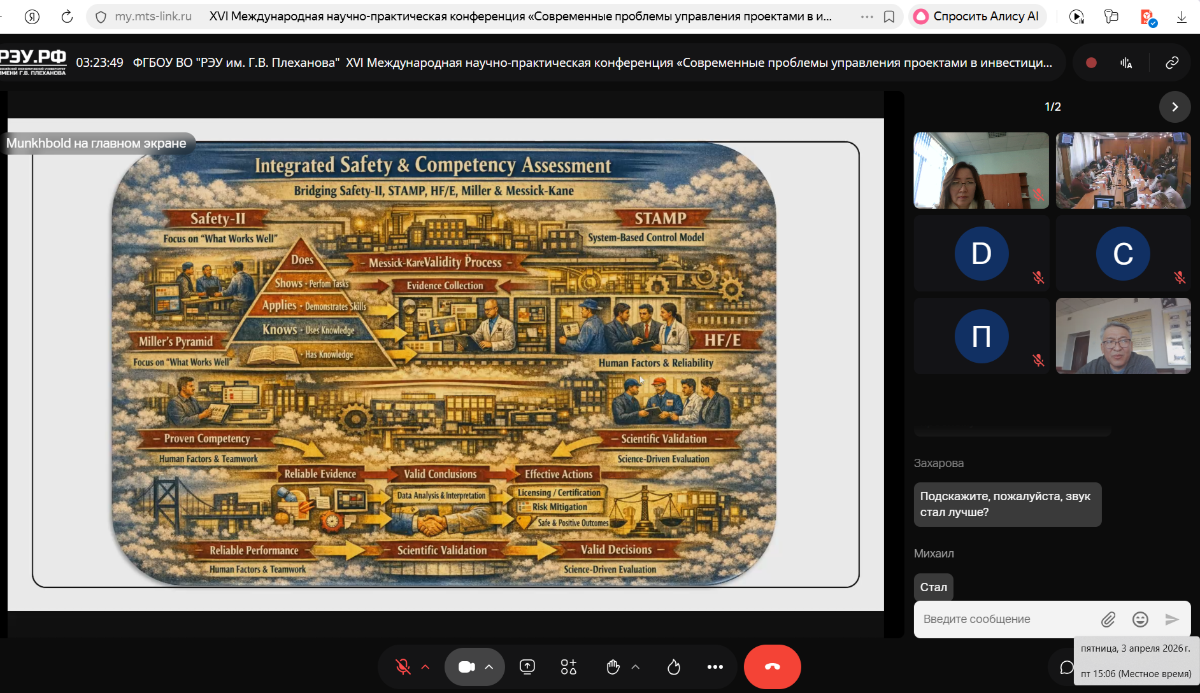This screenshot has height=693, width=1200.
Task: Open browser page actions three-dot menu
Action: tap(867, 17)
